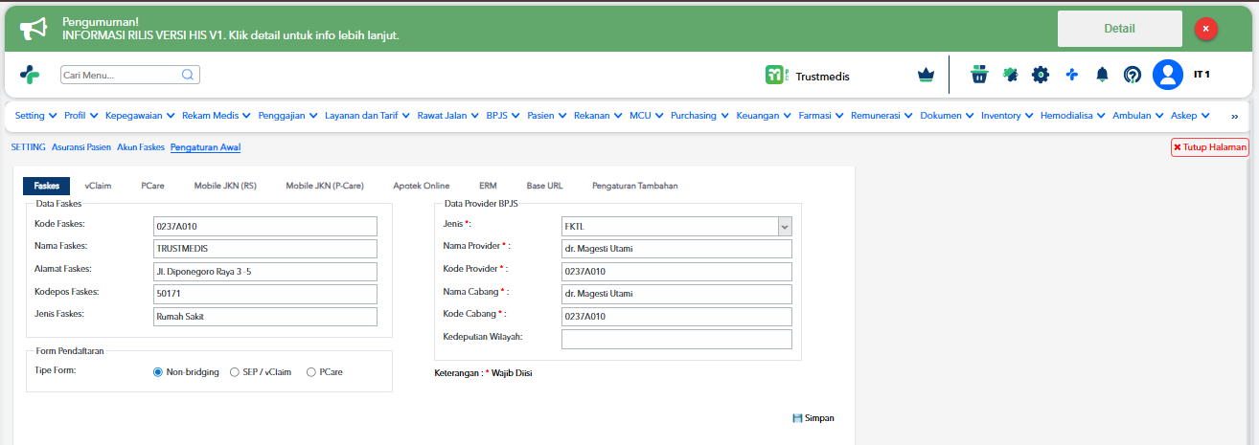Expand the Profil menu
This screenshot has width=1259, height=445.
[x=80, y=116]
